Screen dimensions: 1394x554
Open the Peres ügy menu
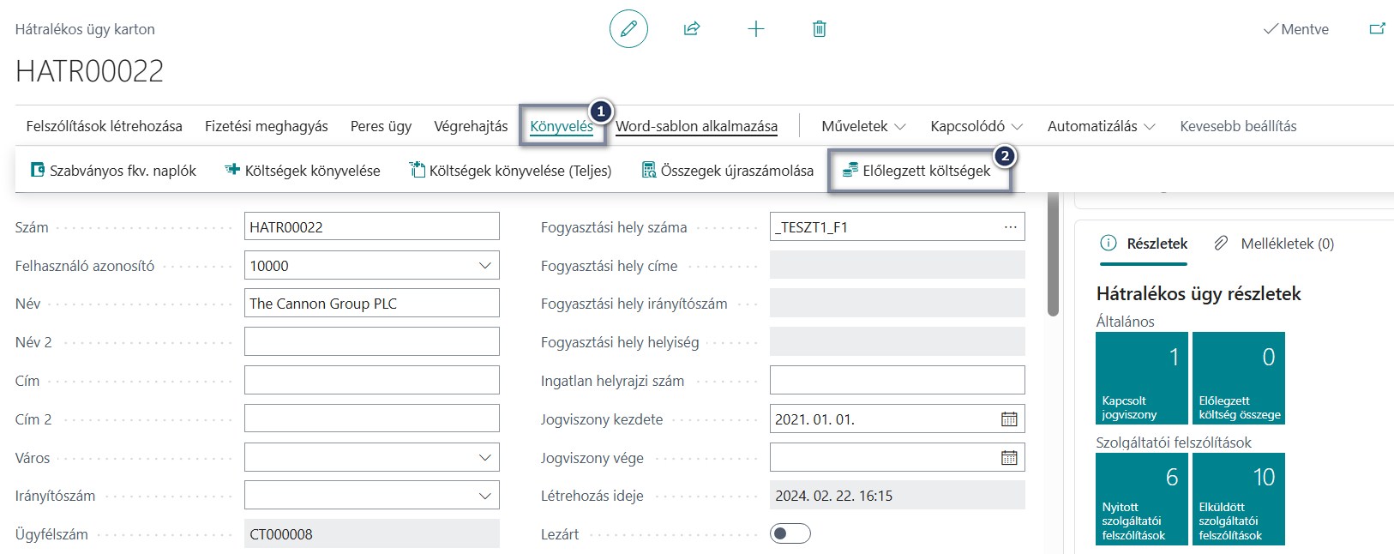tap(381, 126)
